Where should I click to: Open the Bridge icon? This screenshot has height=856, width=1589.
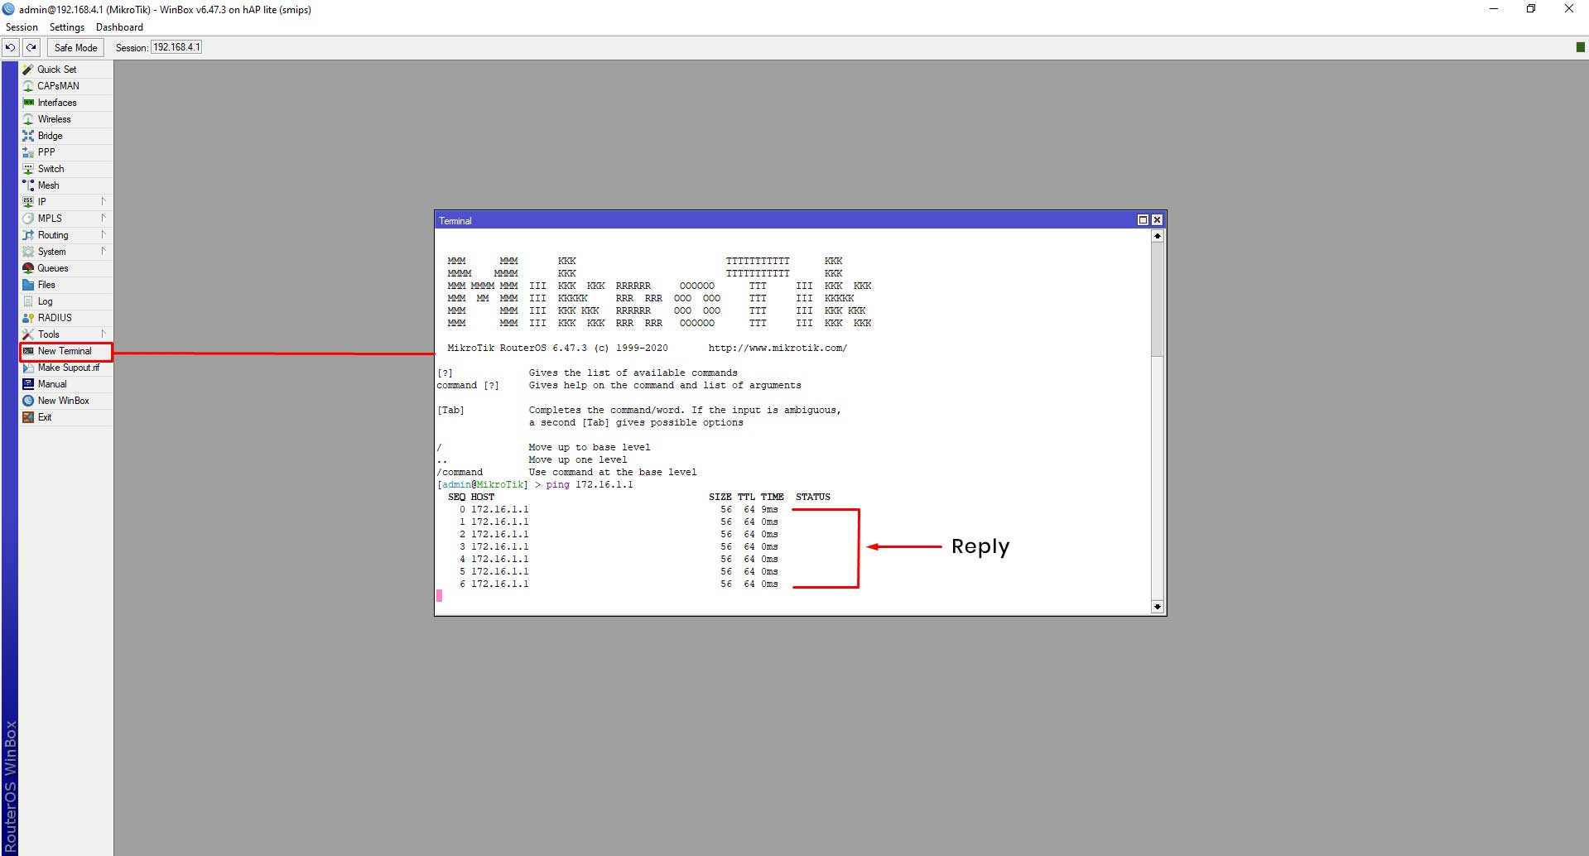tap(28, 136)
